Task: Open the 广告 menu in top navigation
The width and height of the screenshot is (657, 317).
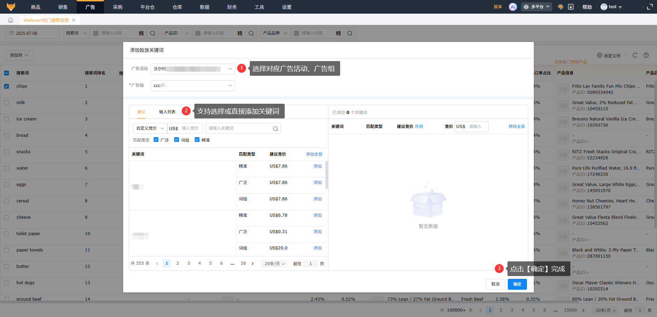Action: pyautogui.click(x=90, y=7)
